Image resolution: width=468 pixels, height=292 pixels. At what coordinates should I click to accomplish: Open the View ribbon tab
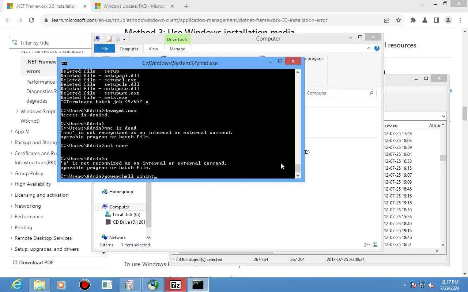(x=153, y=49)
